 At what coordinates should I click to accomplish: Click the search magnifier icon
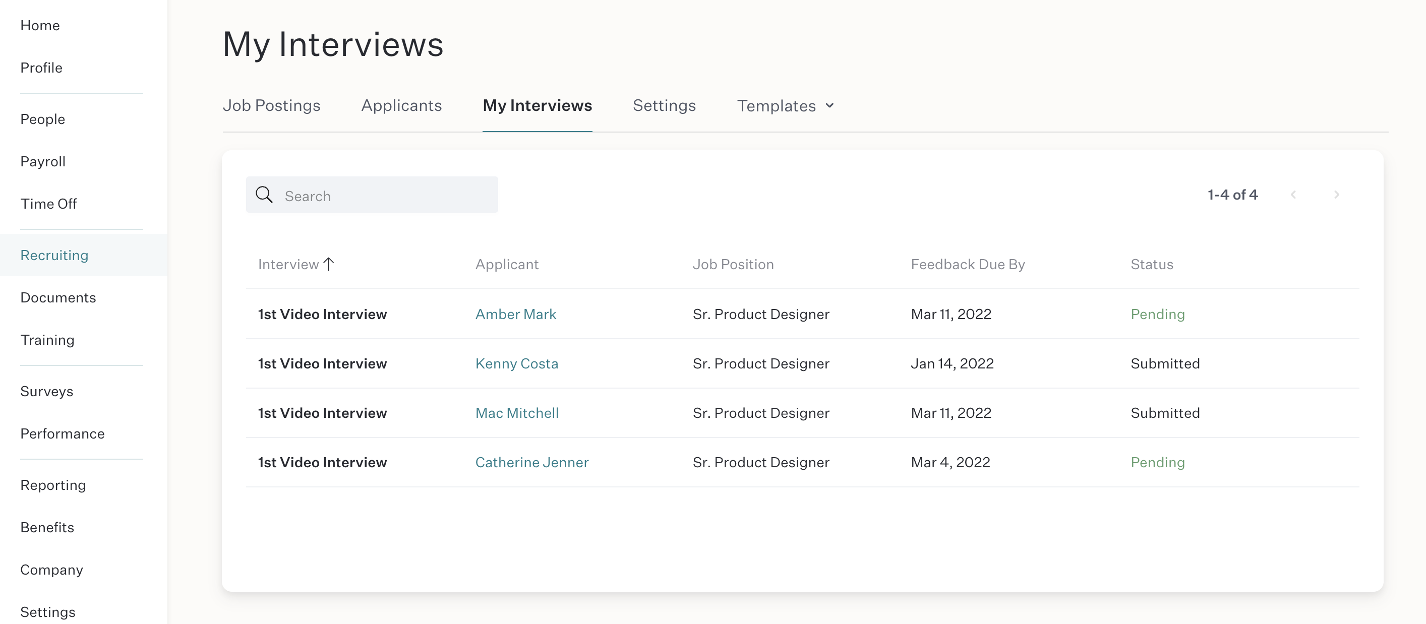(264, 195)
